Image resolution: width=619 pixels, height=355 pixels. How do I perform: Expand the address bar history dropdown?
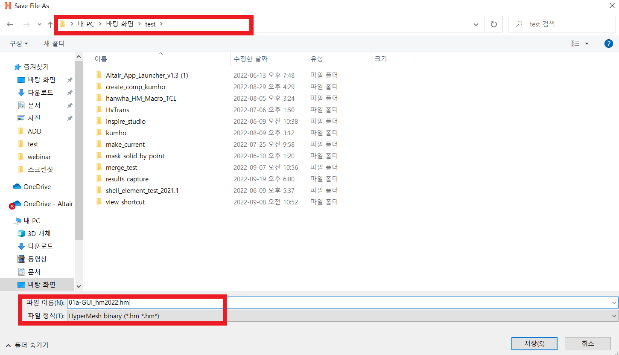pyautogui.click(x=476, y=24)
